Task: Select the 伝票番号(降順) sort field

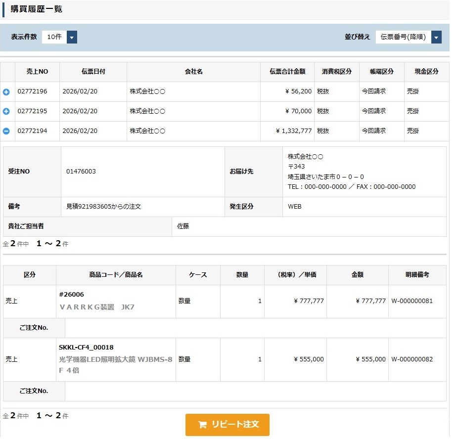Action: (x=403, y=37)
